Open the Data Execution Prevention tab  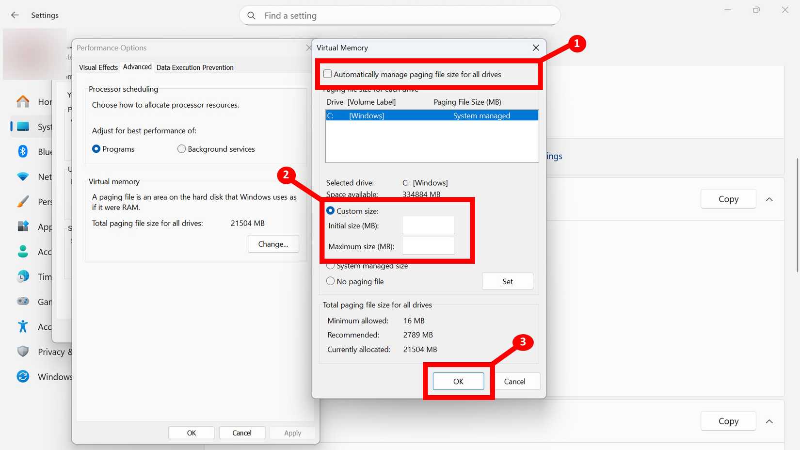[x=194, y=67]
